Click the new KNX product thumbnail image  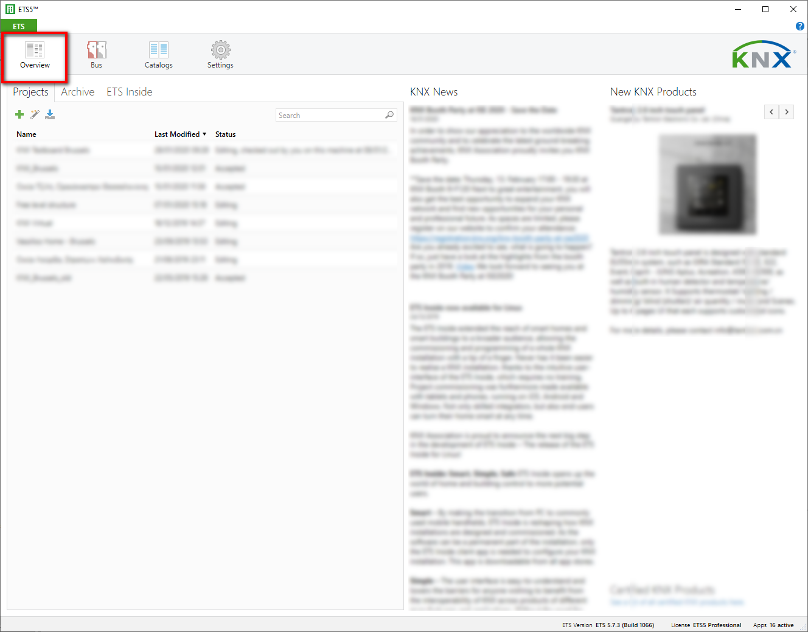[708, 185]
